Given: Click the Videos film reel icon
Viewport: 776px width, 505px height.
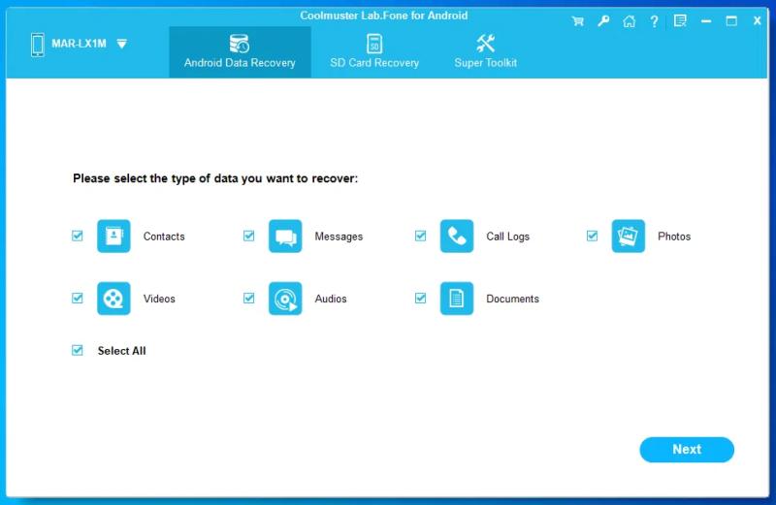Looking at the screenshot, I should coord(113,299).
